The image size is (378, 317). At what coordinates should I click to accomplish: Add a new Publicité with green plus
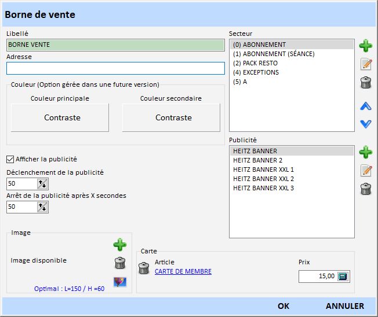pos(366,152)
